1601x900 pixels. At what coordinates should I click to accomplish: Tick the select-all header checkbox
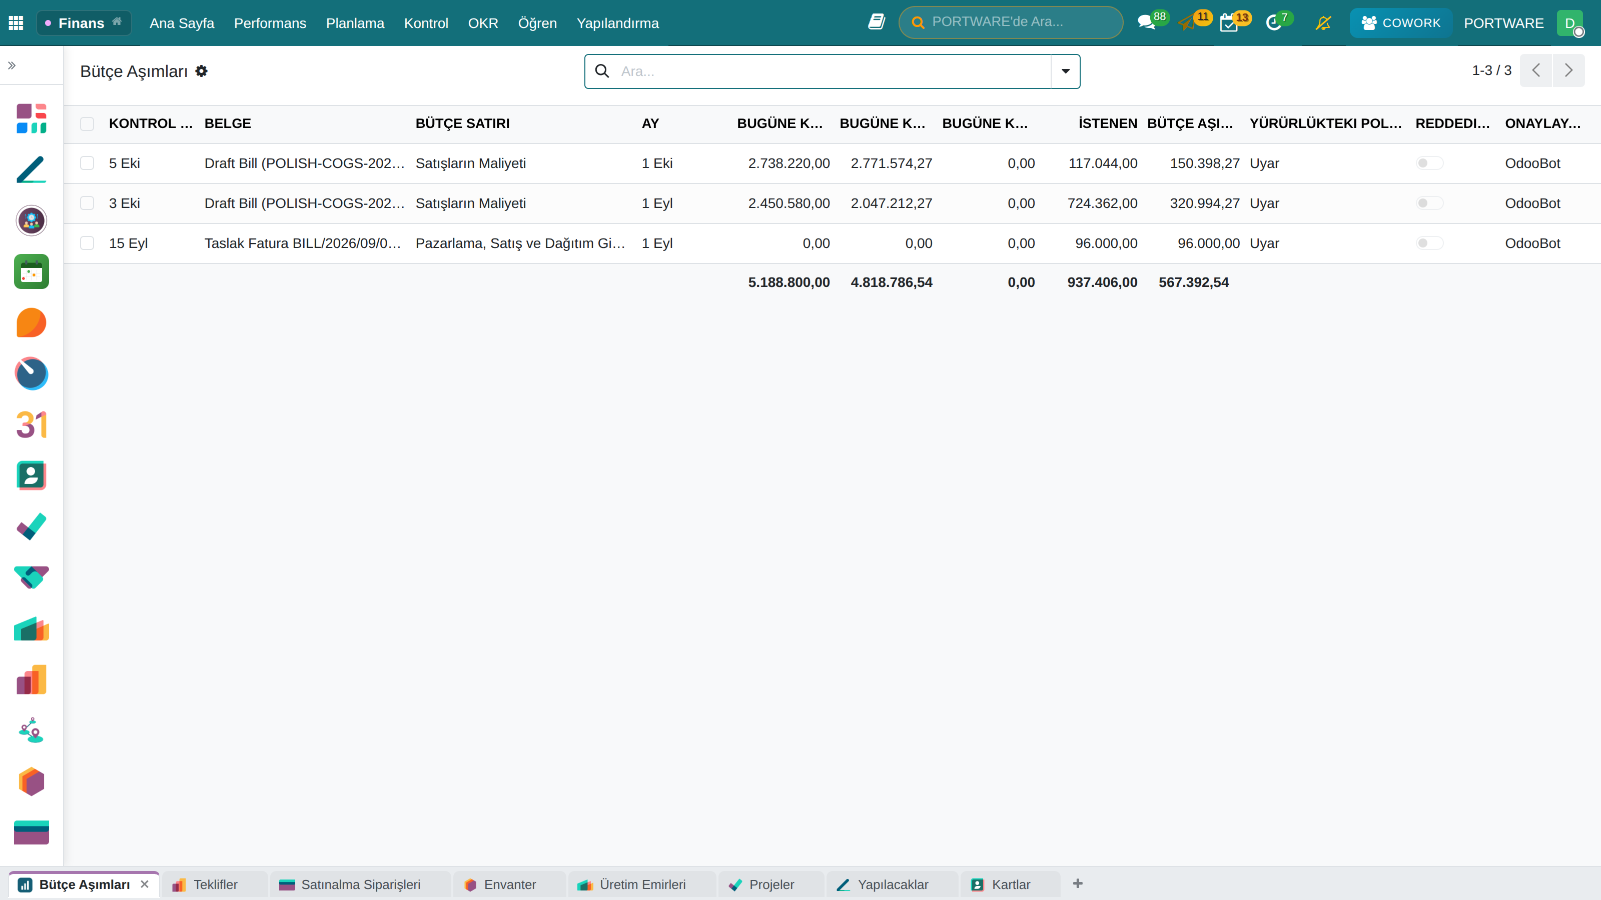click(x=87, y=123)
